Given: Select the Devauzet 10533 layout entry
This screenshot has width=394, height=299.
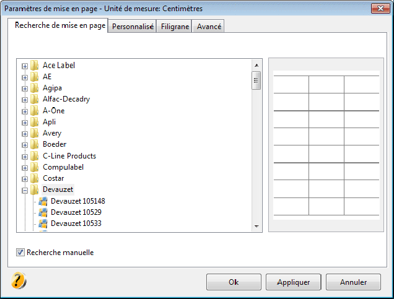Looking at the screenshot, I should tap(76, 223).
